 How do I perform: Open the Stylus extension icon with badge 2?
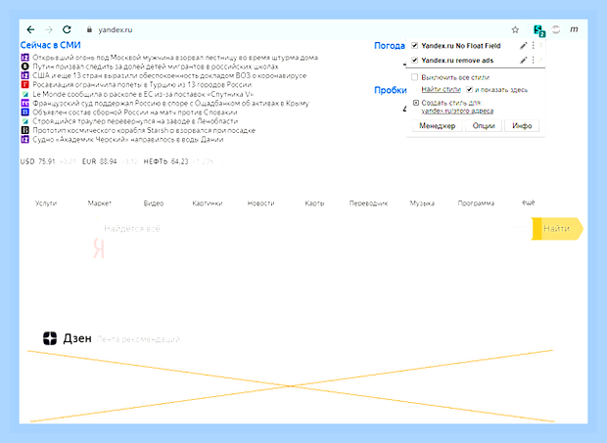point(538,30)
